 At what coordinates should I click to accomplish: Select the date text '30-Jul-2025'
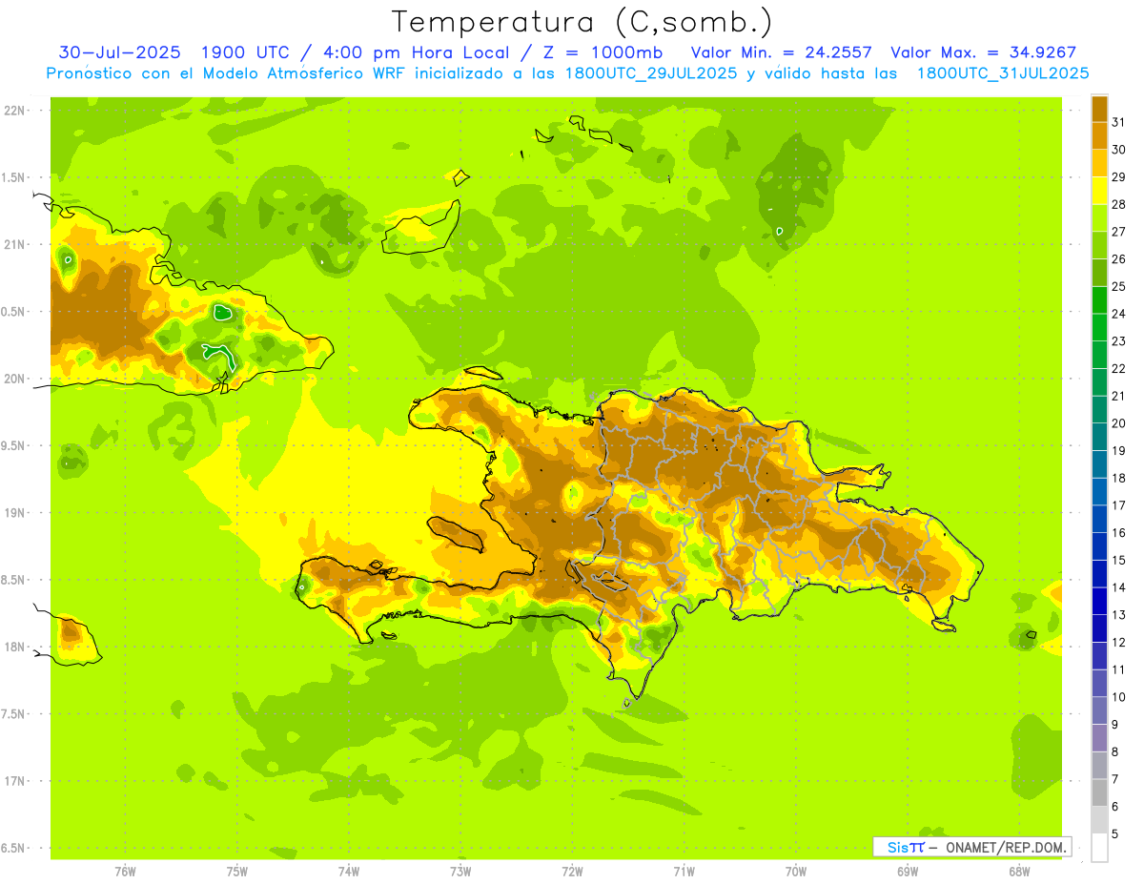(x=120, y=52)
